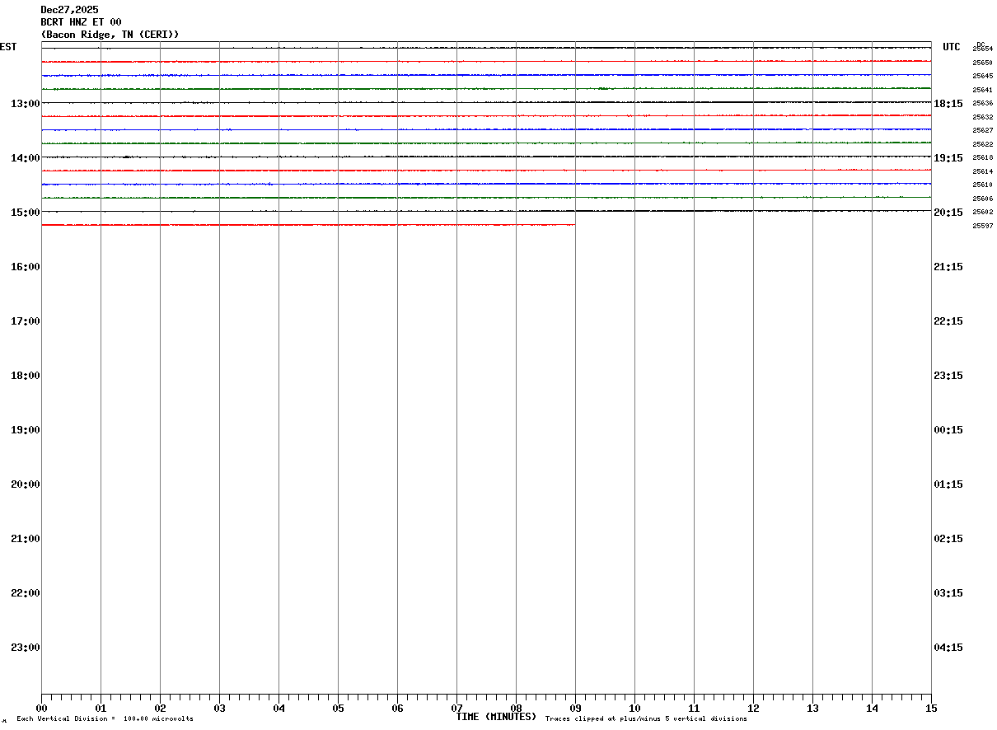The width and height of the screenshot is (997, 730).
Task: Click the DC value 25606
Action: coord(982,199)
